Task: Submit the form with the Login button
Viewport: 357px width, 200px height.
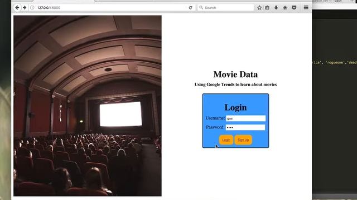Action: 226,140
